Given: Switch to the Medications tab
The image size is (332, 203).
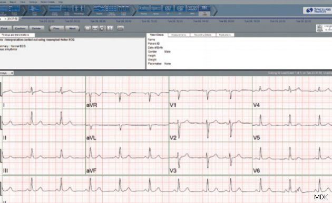Looking at the screenshot, I should (x=225, y=35).
